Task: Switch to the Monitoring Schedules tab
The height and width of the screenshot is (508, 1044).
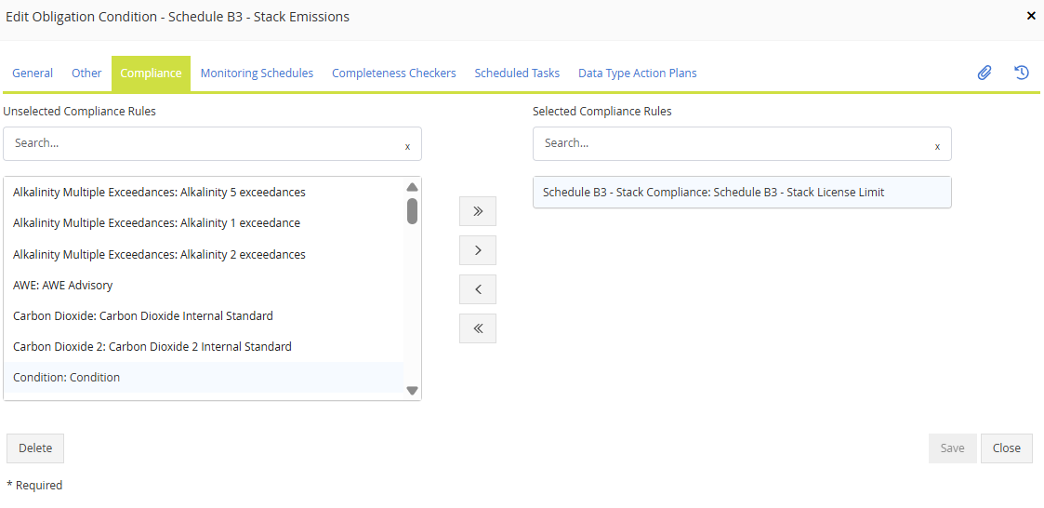Action: [x=257, y=74]
